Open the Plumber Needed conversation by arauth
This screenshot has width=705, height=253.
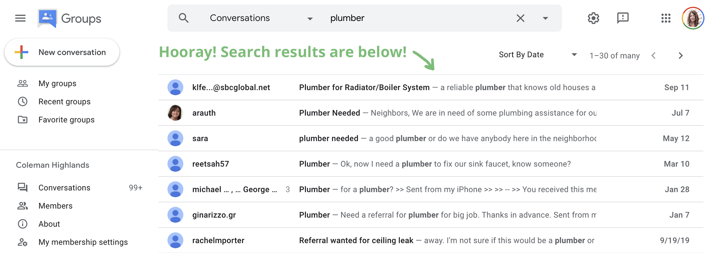[329, 113]
